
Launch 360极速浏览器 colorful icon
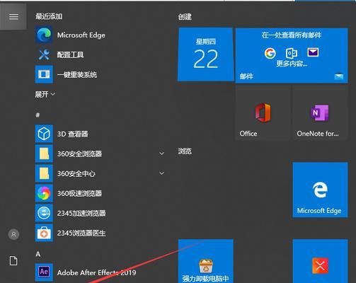(x=44, y=193)
